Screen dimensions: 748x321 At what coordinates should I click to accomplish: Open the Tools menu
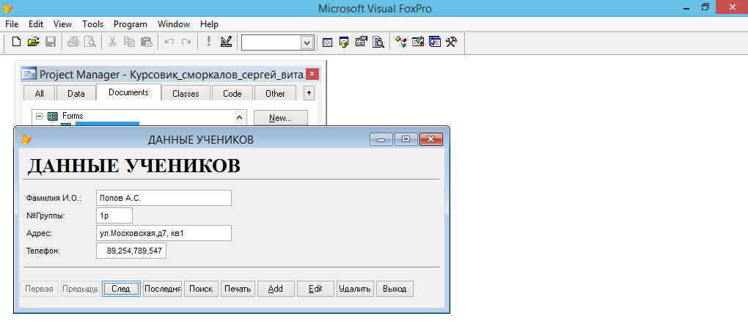pos(92,24)
